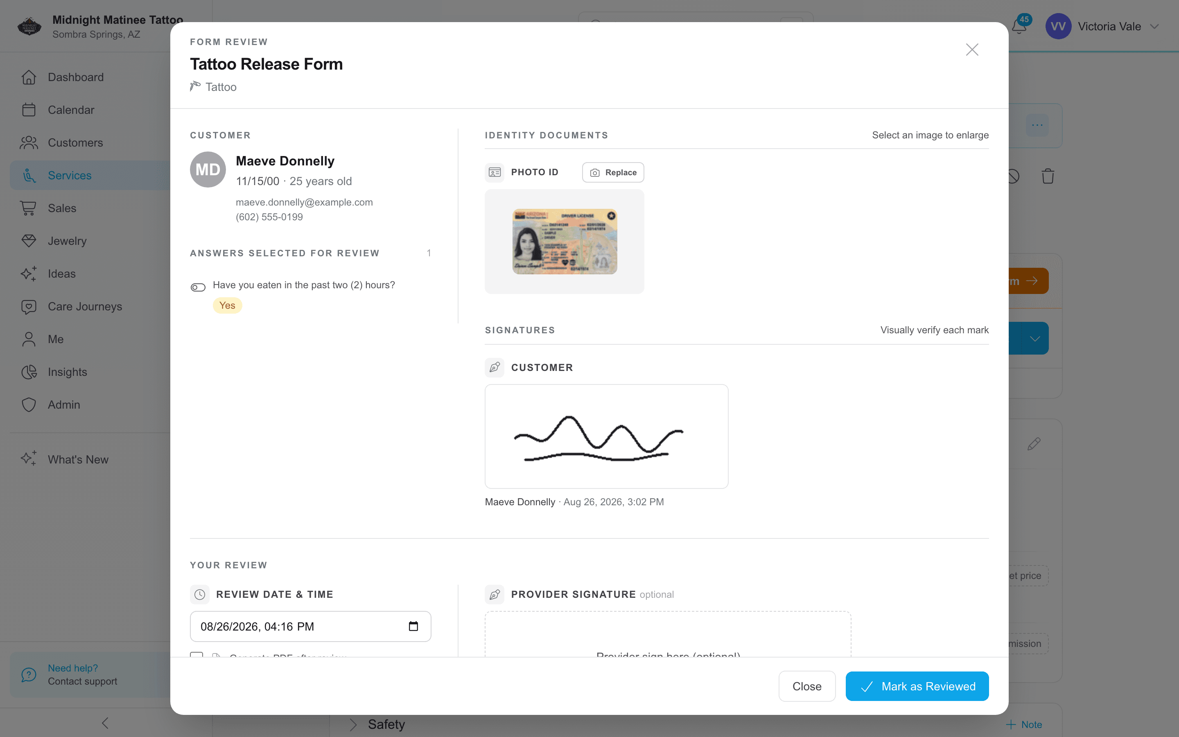The width and height of the screenshot is (1179, 737).
Task: Click the trash icon behind the modal
Action: [x=1048, y=176]
